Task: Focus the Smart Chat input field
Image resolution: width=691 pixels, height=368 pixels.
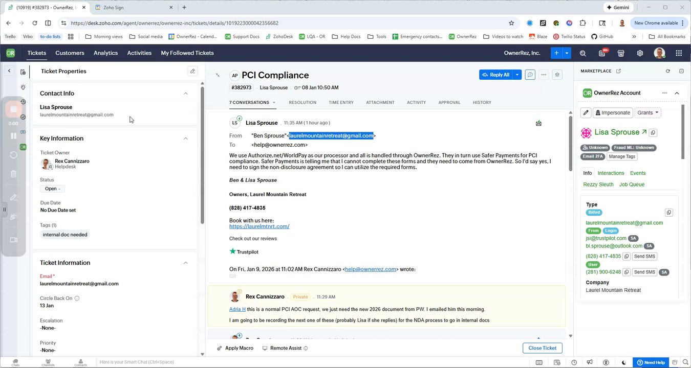Action: point(312,362)
